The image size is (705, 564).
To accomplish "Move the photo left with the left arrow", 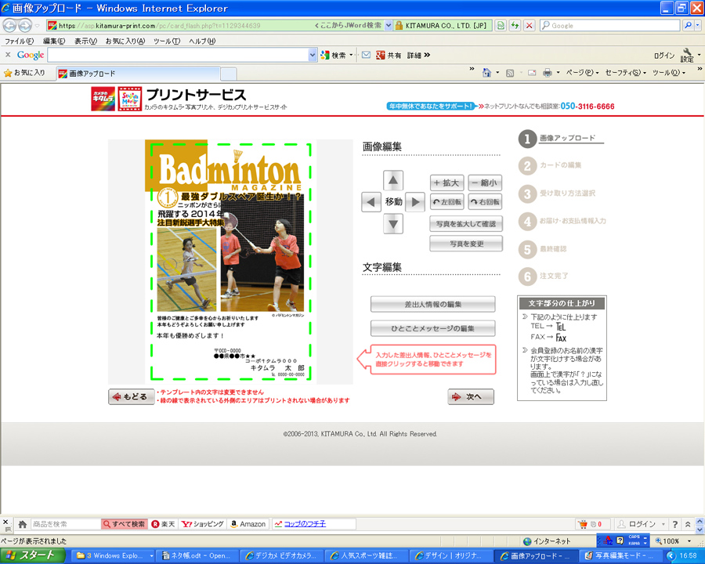I will 371,202.
